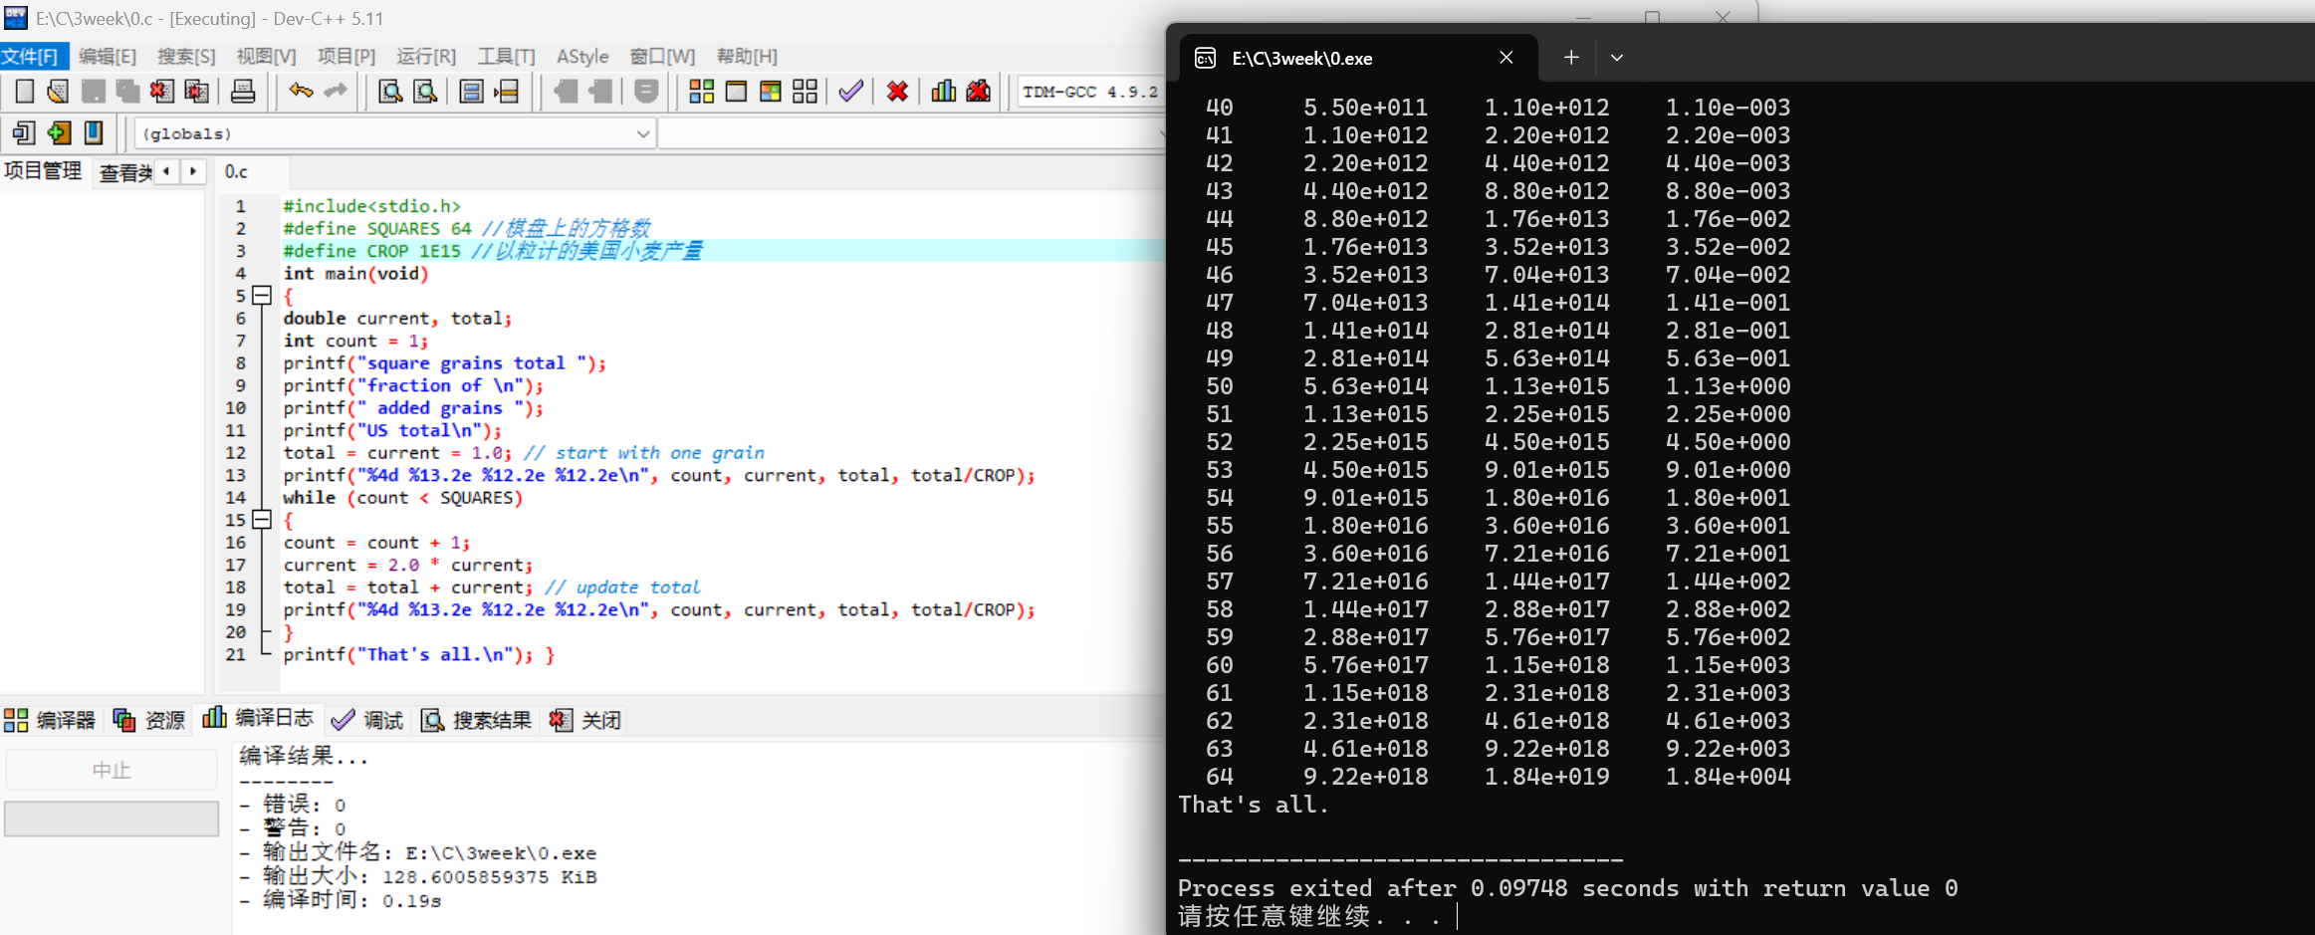Close the E:\C\3week\0.exe terminal tab
2315x935 pixels.
click(x=1506, y=58)
